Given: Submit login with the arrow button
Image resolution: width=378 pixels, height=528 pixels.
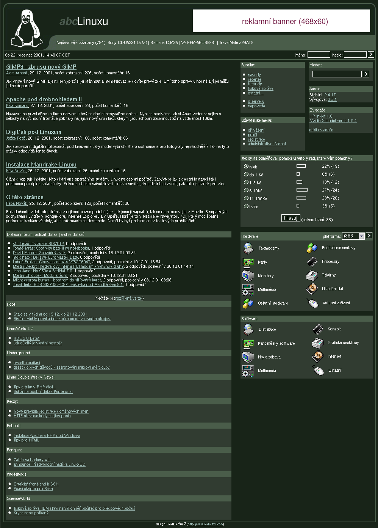Looking at the screenshot, I should pos(371,55).
